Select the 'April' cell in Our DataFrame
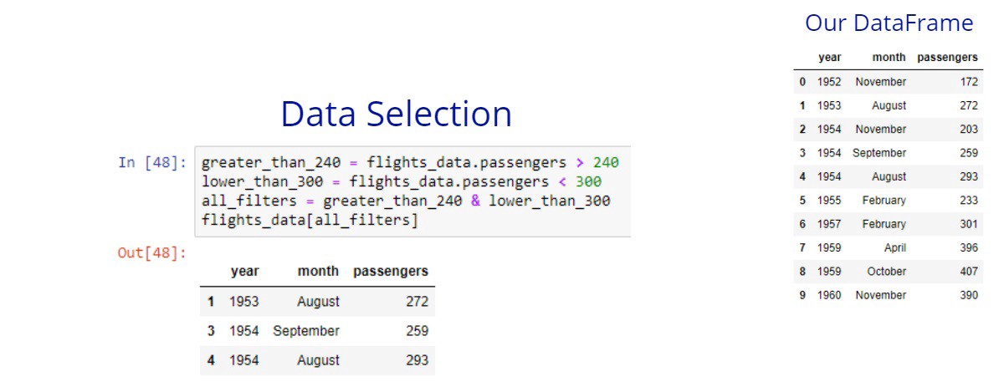The height and width of the screenshot is (387, 1004). (x=894, y=248)
